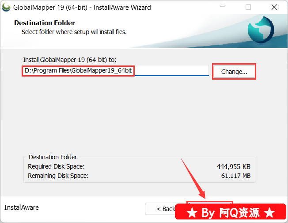The width and height of the screenshot is (288, 223).
Task: Go back with the < Back button
Action: point(161,209)
